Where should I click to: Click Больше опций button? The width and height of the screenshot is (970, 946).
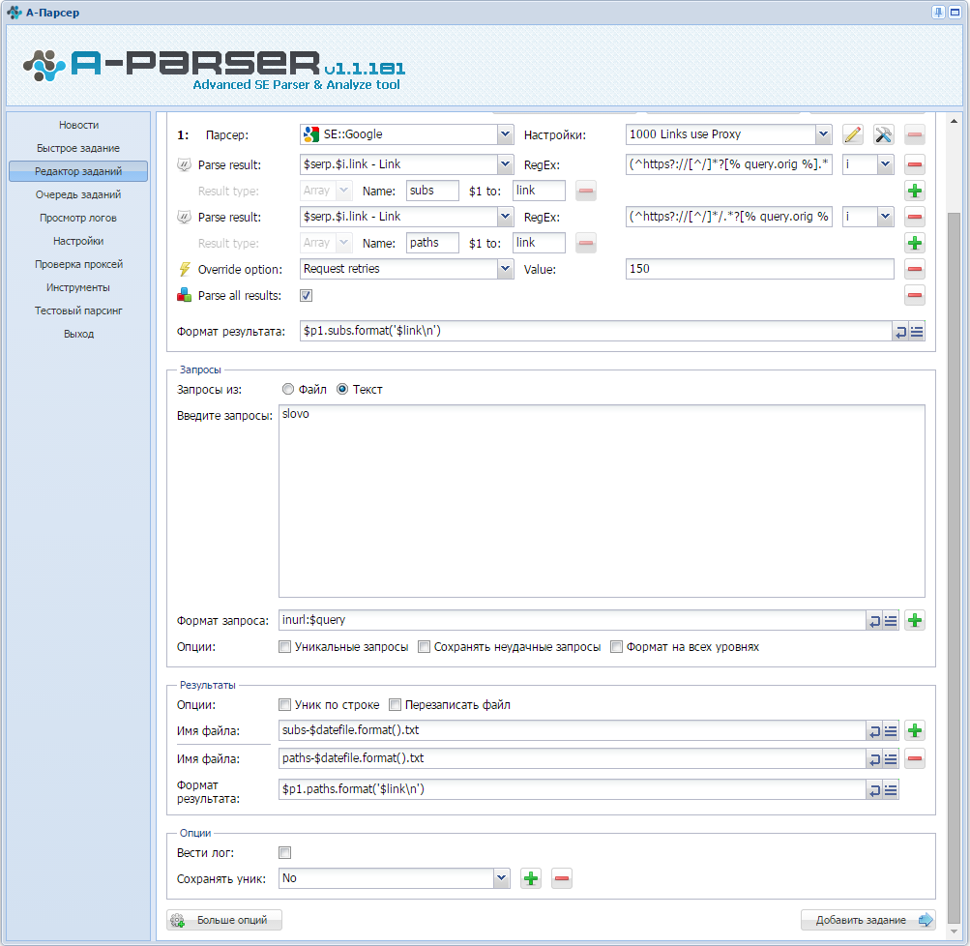tap(224, 921)
